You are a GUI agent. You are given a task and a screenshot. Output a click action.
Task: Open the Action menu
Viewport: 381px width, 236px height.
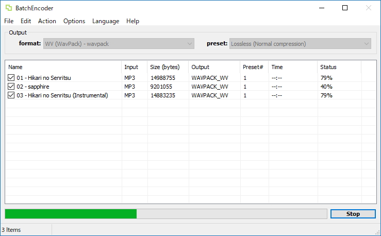[x=47, y=21]
